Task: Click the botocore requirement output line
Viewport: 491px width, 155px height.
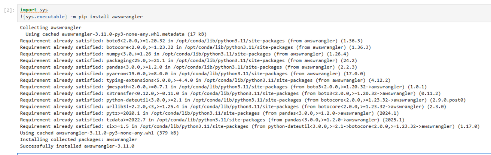Action: tap(195, 47)
